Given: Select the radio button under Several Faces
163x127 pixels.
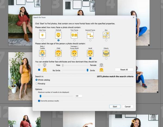Looking at the screenshot, I should tap(90, 40).
